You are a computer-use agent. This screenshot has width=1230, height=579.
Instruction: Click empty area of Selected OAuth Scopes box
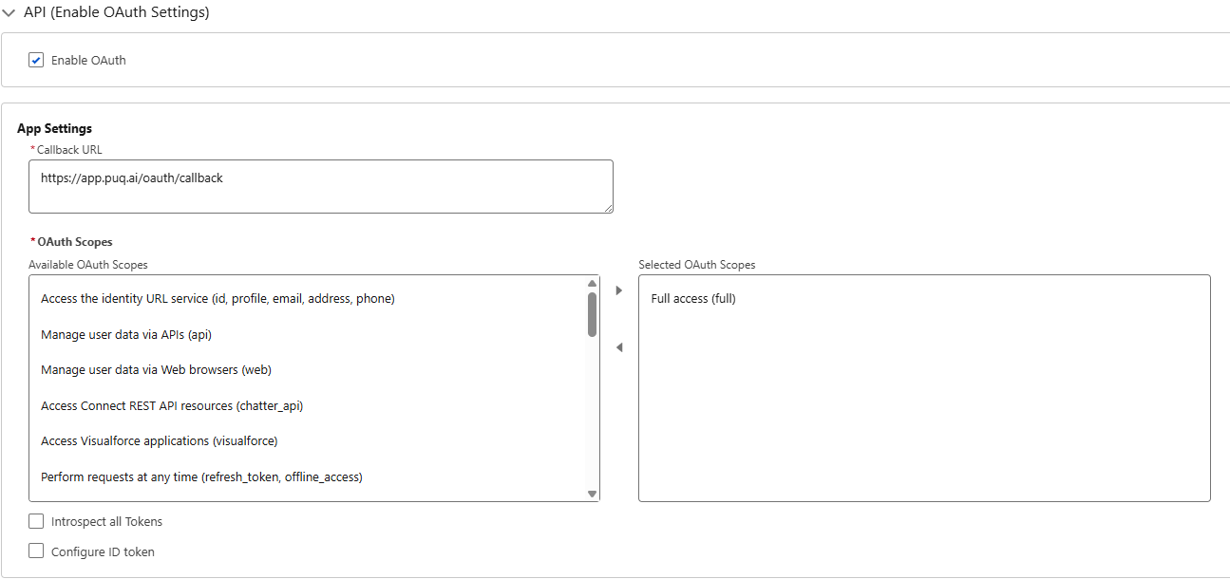(923, 418)
